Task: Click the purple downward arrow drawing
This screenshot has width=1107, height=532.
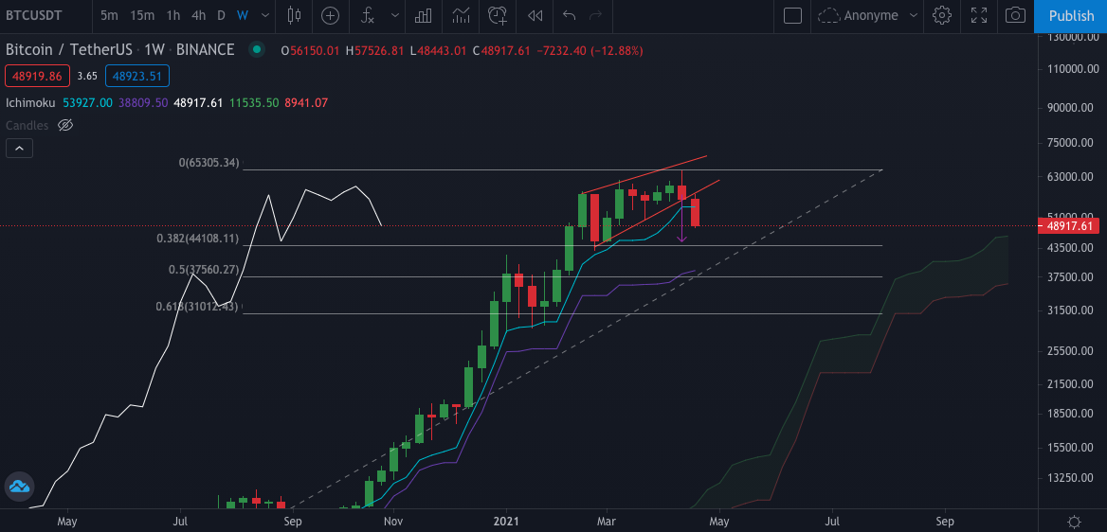Action: pos(682,222)
